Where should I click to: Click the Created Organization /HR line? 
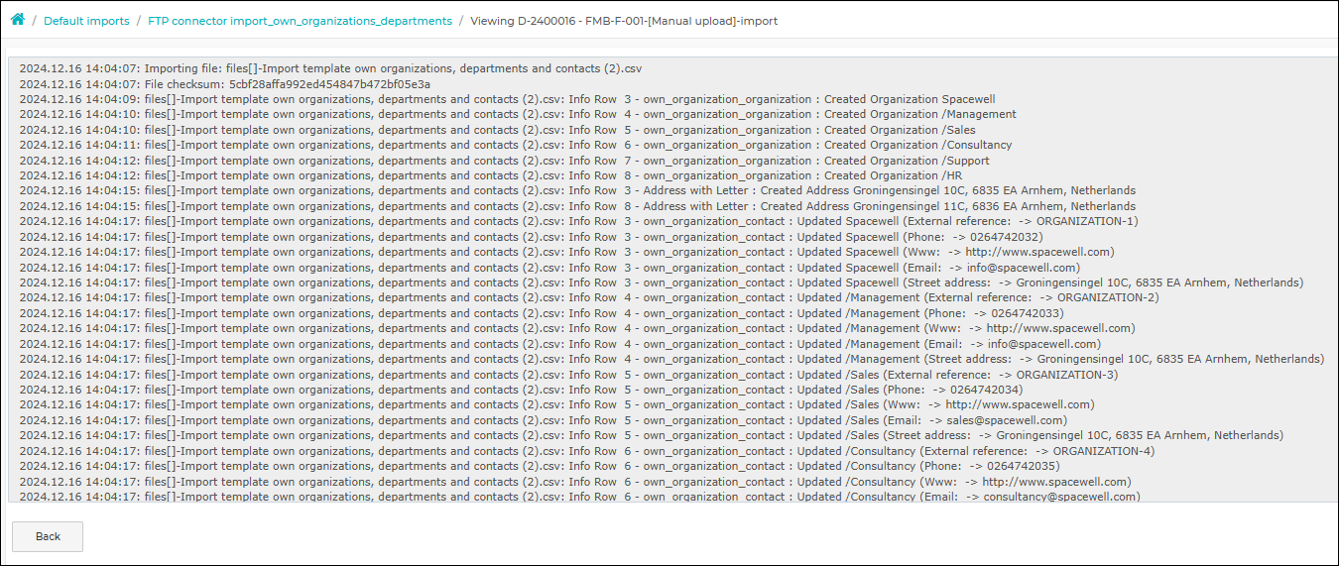(491, 175)
